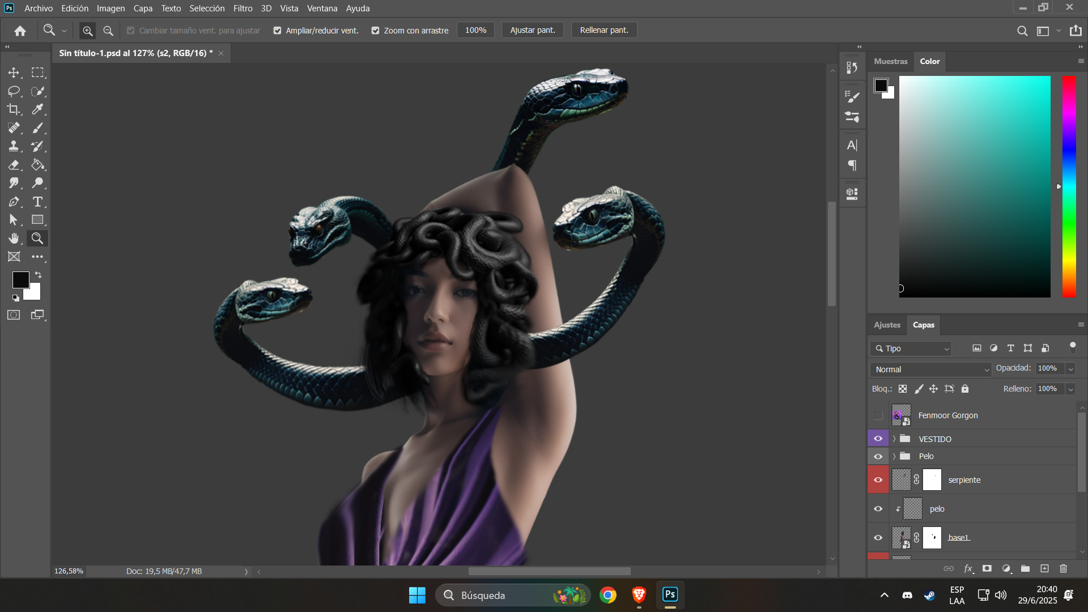Click the hue slider bar in Color panel

click(1069, 186)
